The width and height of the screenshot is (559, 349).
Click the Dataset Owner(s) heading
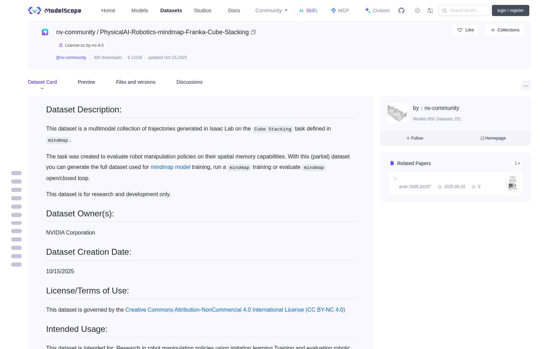80,214
